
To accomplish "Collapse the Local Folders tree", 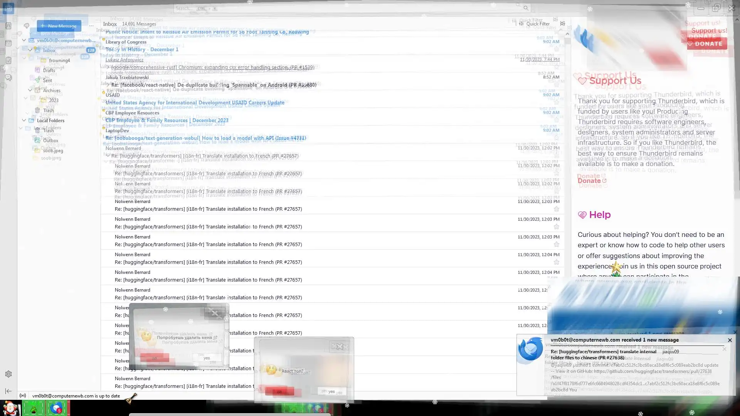I will pos(24,120).
